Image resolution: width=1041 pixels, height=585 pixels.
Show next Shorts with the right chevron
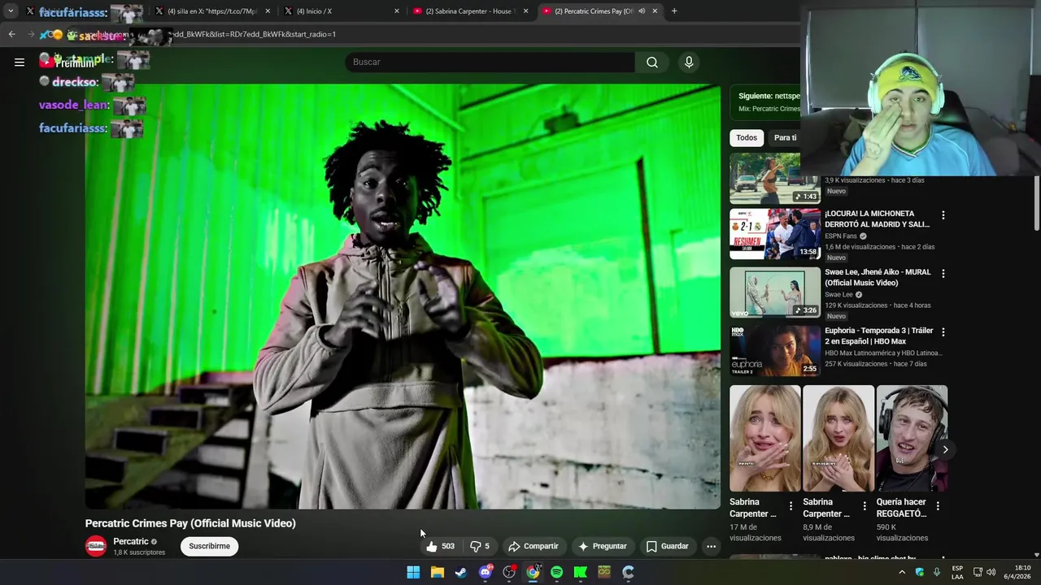945,449
